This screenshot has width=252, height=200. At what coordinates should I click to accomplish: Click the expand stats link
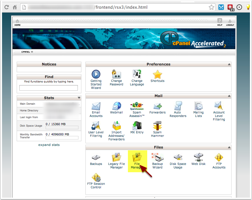pos(49,145)
